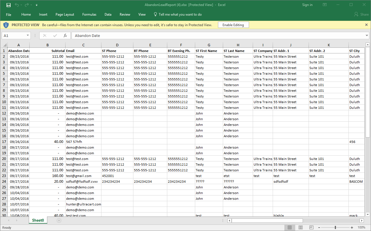Open the Data ribbon tab
This screenshot has height=231, width=371.
[108, 14]
